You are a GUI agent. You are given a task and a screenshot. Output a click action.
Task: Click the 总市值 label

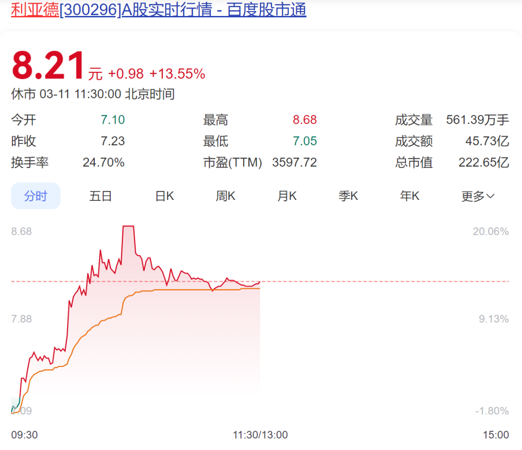pyautogui.click(x=414, y=162)
